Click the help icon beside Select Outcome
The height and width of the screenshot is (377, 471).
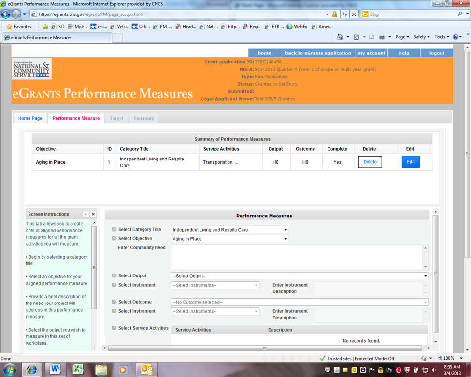pos(114,302)
